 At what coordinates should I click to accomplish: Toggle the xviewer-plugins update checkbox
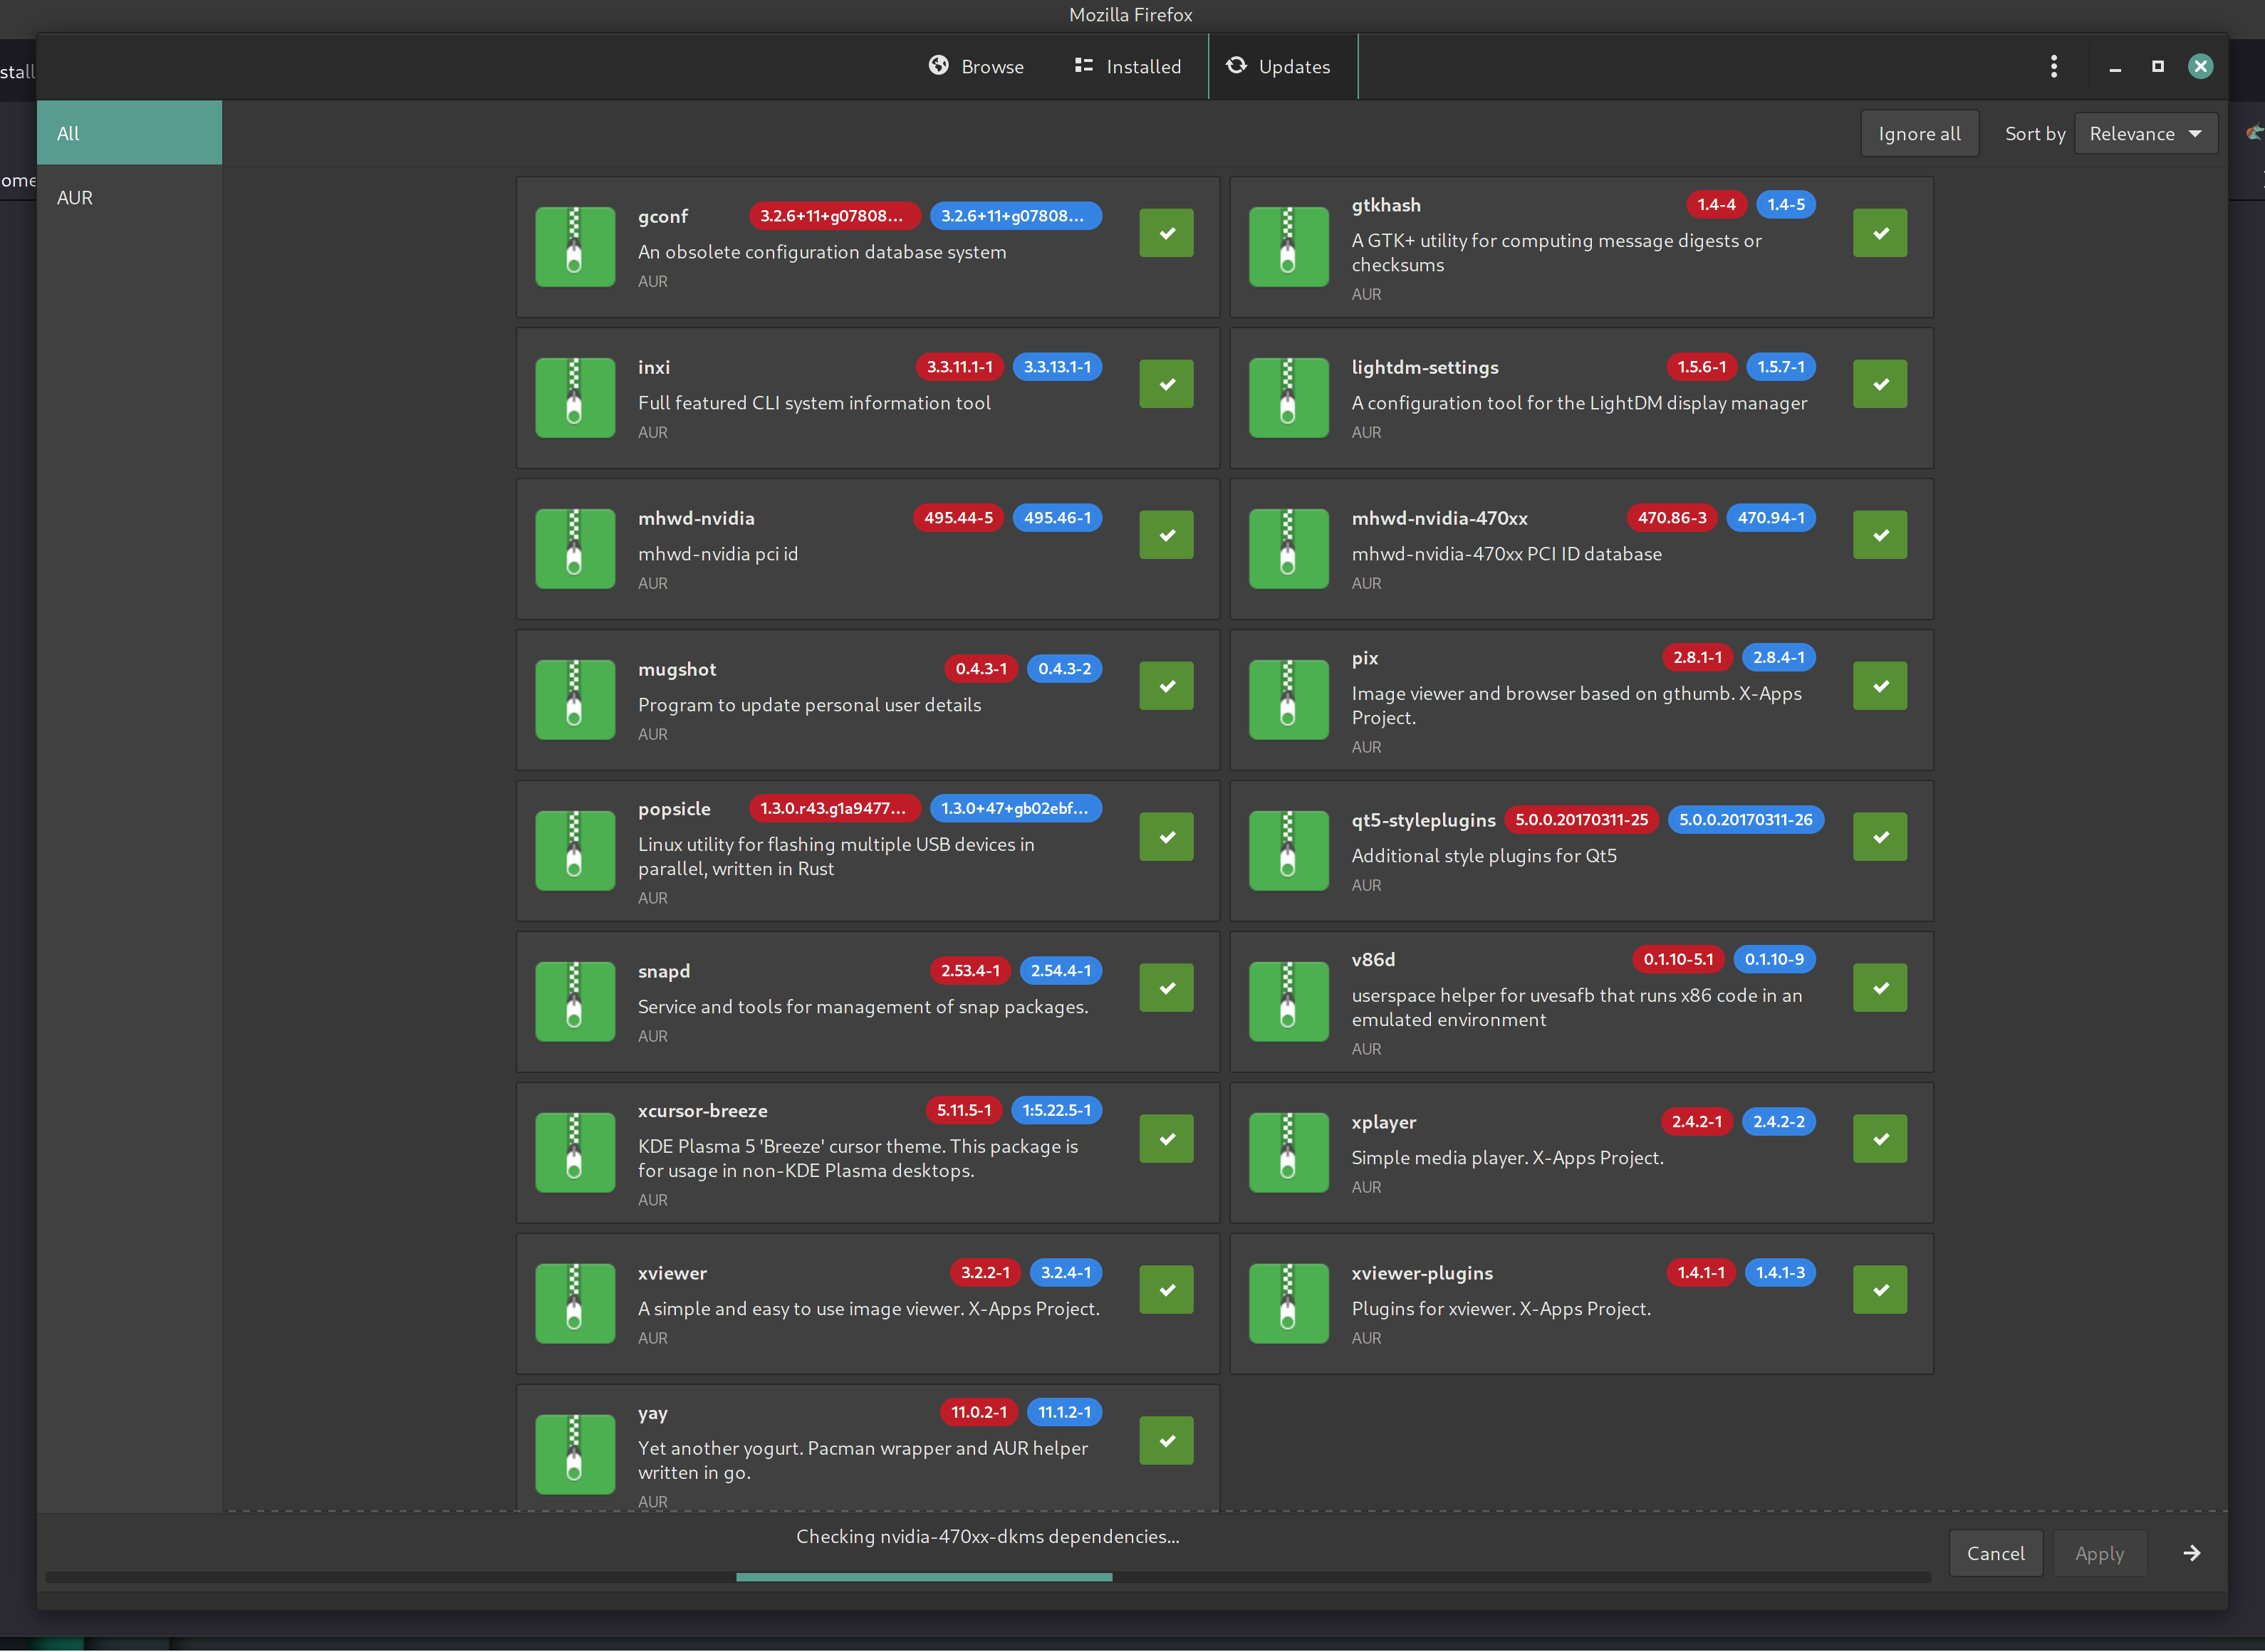point(1880,1290)
